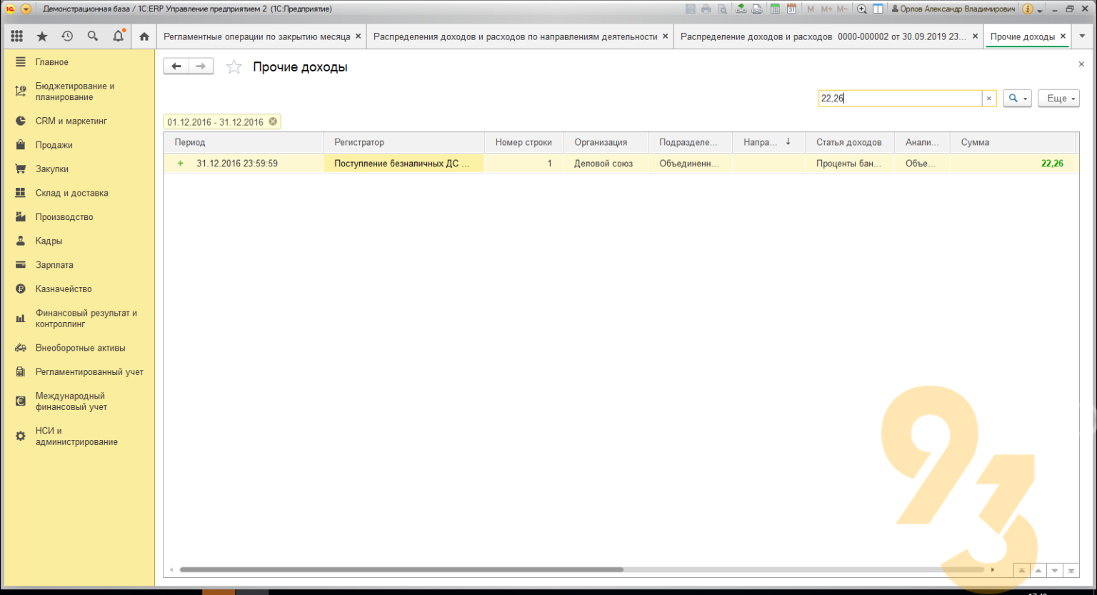Clear the search field with x
1097x595 pixels.
[989, 99]
